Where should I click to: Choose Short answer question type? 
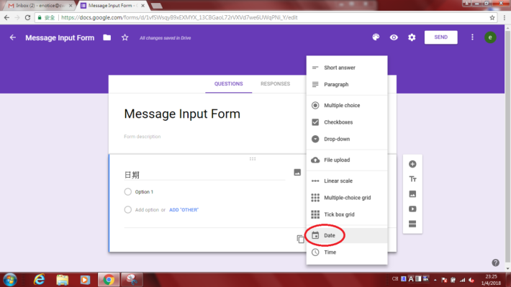[347, 68]
